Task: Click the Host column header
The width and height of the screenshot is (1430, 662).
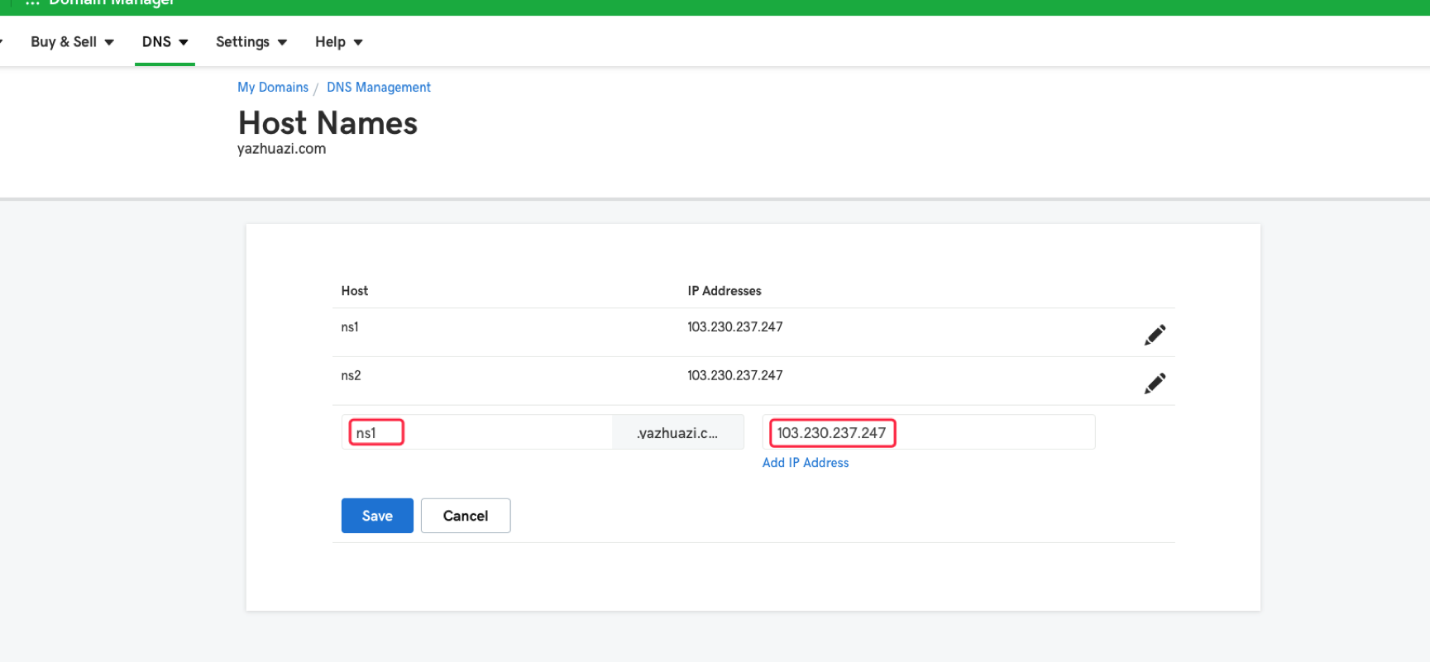Action: point(354,291)
